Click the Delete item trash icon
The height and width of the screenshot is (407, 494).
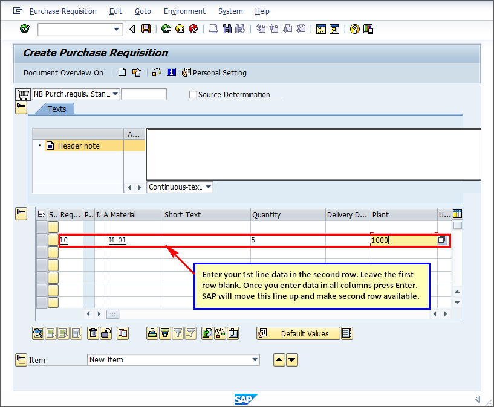tap(93, 333)
